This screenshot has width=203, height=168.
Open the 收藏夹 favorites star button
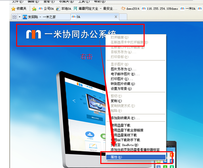click(19, 9)
